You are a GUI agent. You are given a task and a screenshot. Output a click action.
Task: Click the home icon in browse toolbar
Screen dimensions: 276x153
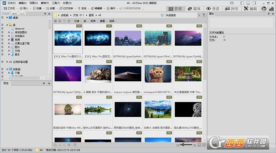click(x=55, y=21)
